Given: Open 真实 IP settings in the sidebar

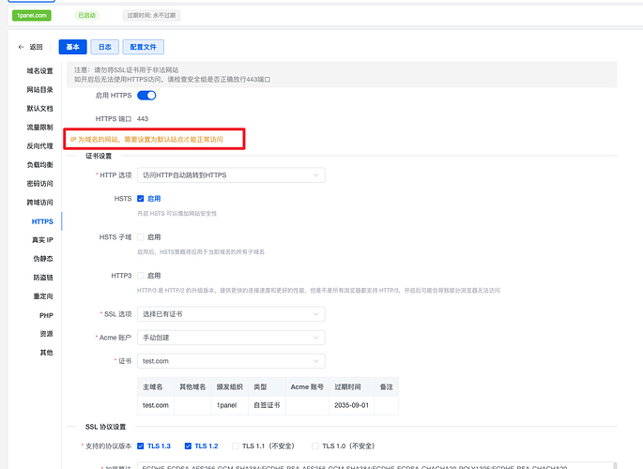Looking at the screenshot, I should click(x=42, y=240).
